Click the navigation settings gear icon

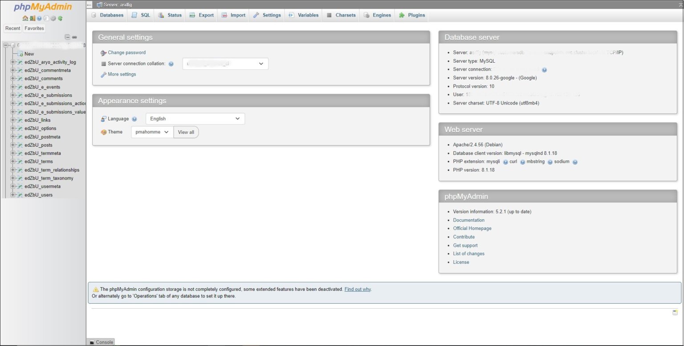coord(53,19)
